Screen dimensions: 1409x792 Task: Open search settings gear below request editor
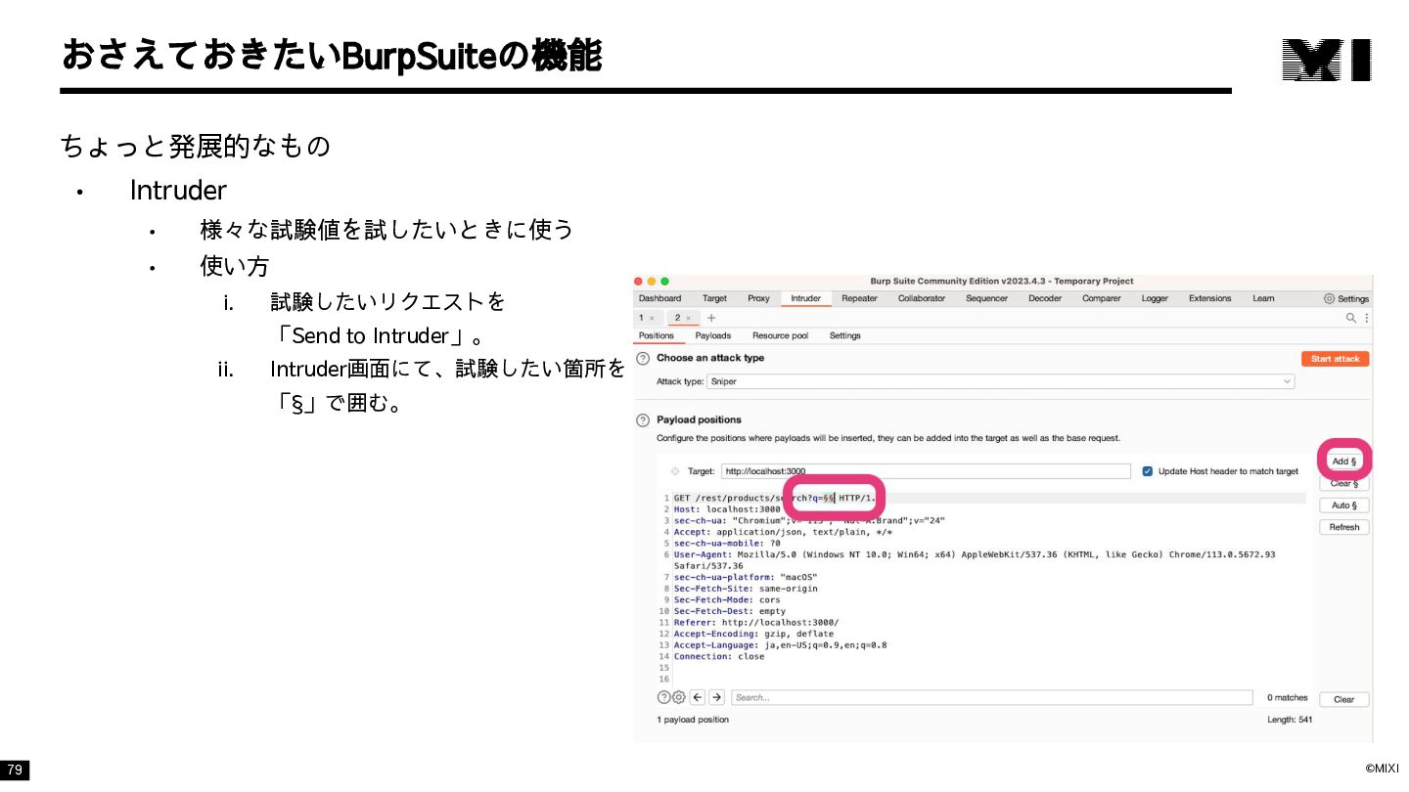click(678, 697)
